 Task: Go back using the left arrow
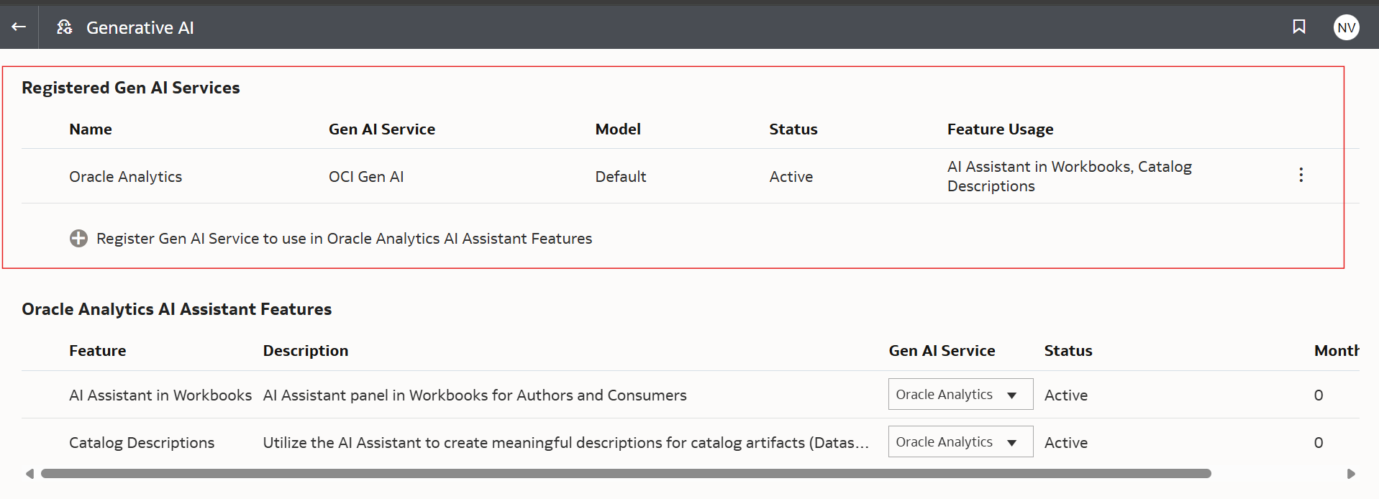19,27
